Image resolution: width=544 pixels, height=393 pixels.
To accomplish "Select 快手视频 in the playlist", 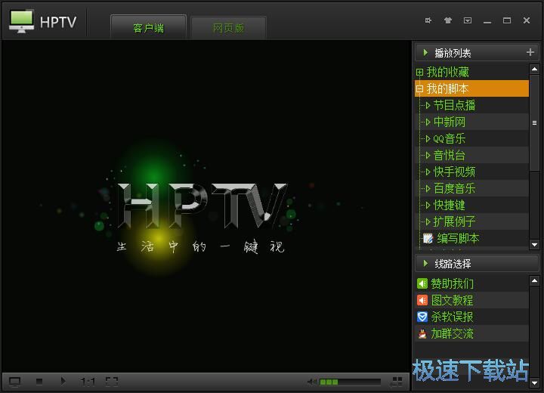I will click(454, 172).
